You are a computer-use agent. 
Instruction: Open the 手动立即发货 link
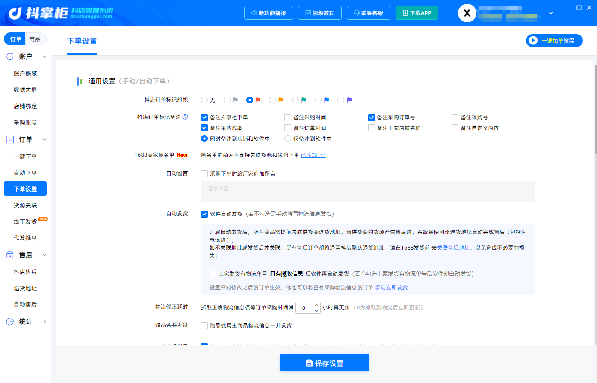point(391,287)
